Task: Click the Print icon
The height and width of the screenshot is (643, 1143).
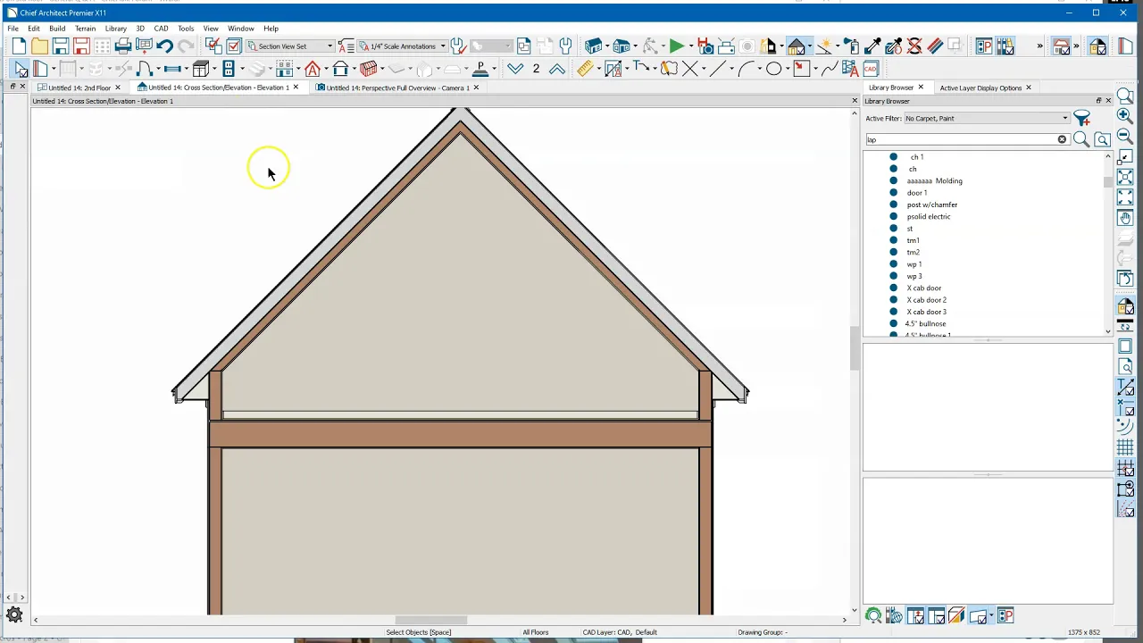Action: (x=123, y=46)
